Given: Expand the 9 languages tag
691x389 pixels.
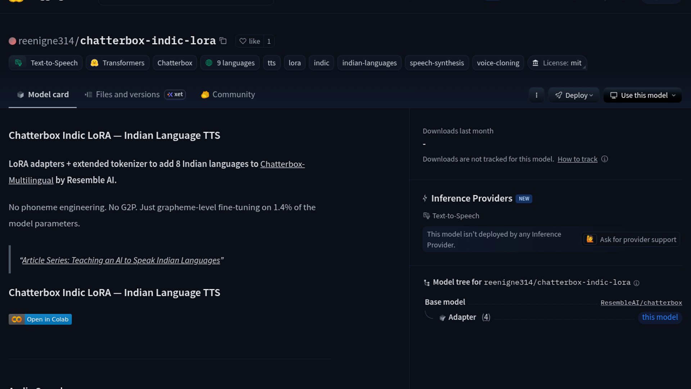Looking at the screenshot, I should [230, 63].
